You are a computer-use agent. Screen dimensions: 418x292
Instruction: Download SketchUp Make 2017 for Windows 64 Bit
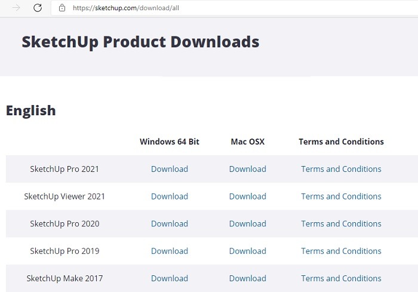click(170, 278)
